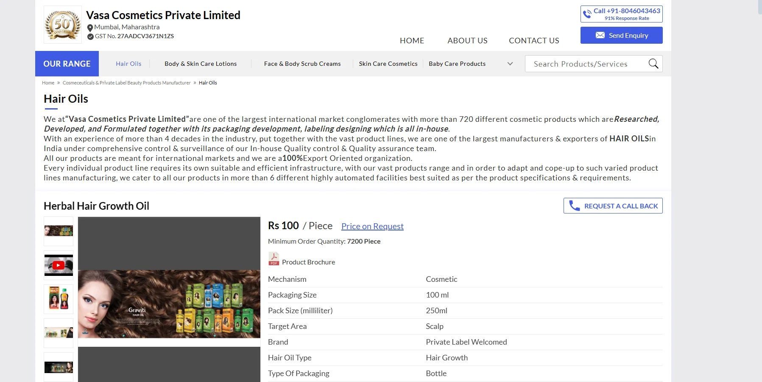762x382 pixels.
Task: Navigate to ABOUT US page
Action: [x=467, y=40]
